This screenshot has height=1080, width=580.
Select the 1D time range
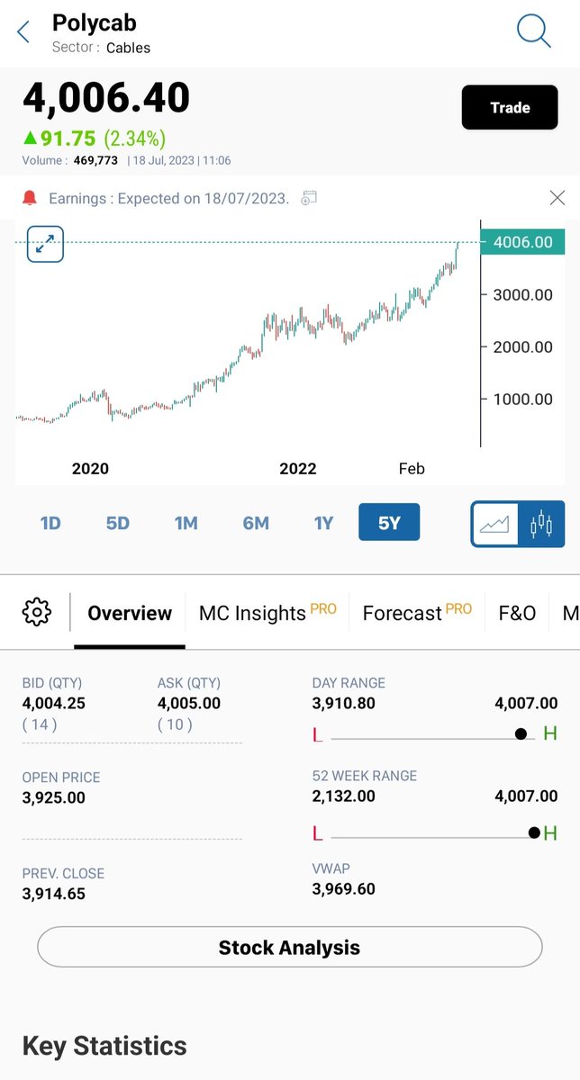point(50,523)
